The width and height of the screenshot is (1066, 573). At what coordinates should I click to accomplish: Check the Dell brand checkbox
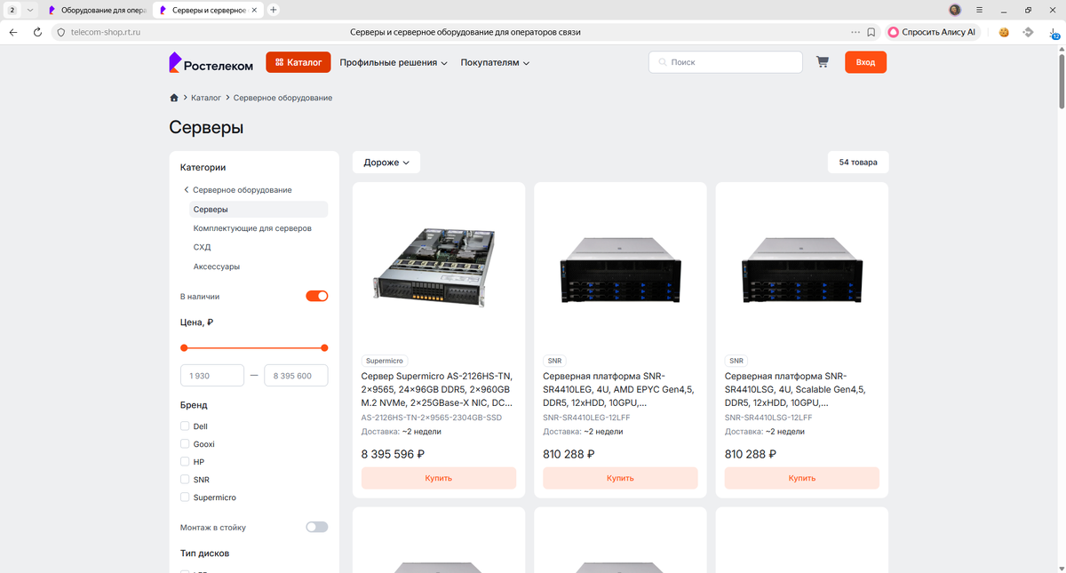point(185,426)
